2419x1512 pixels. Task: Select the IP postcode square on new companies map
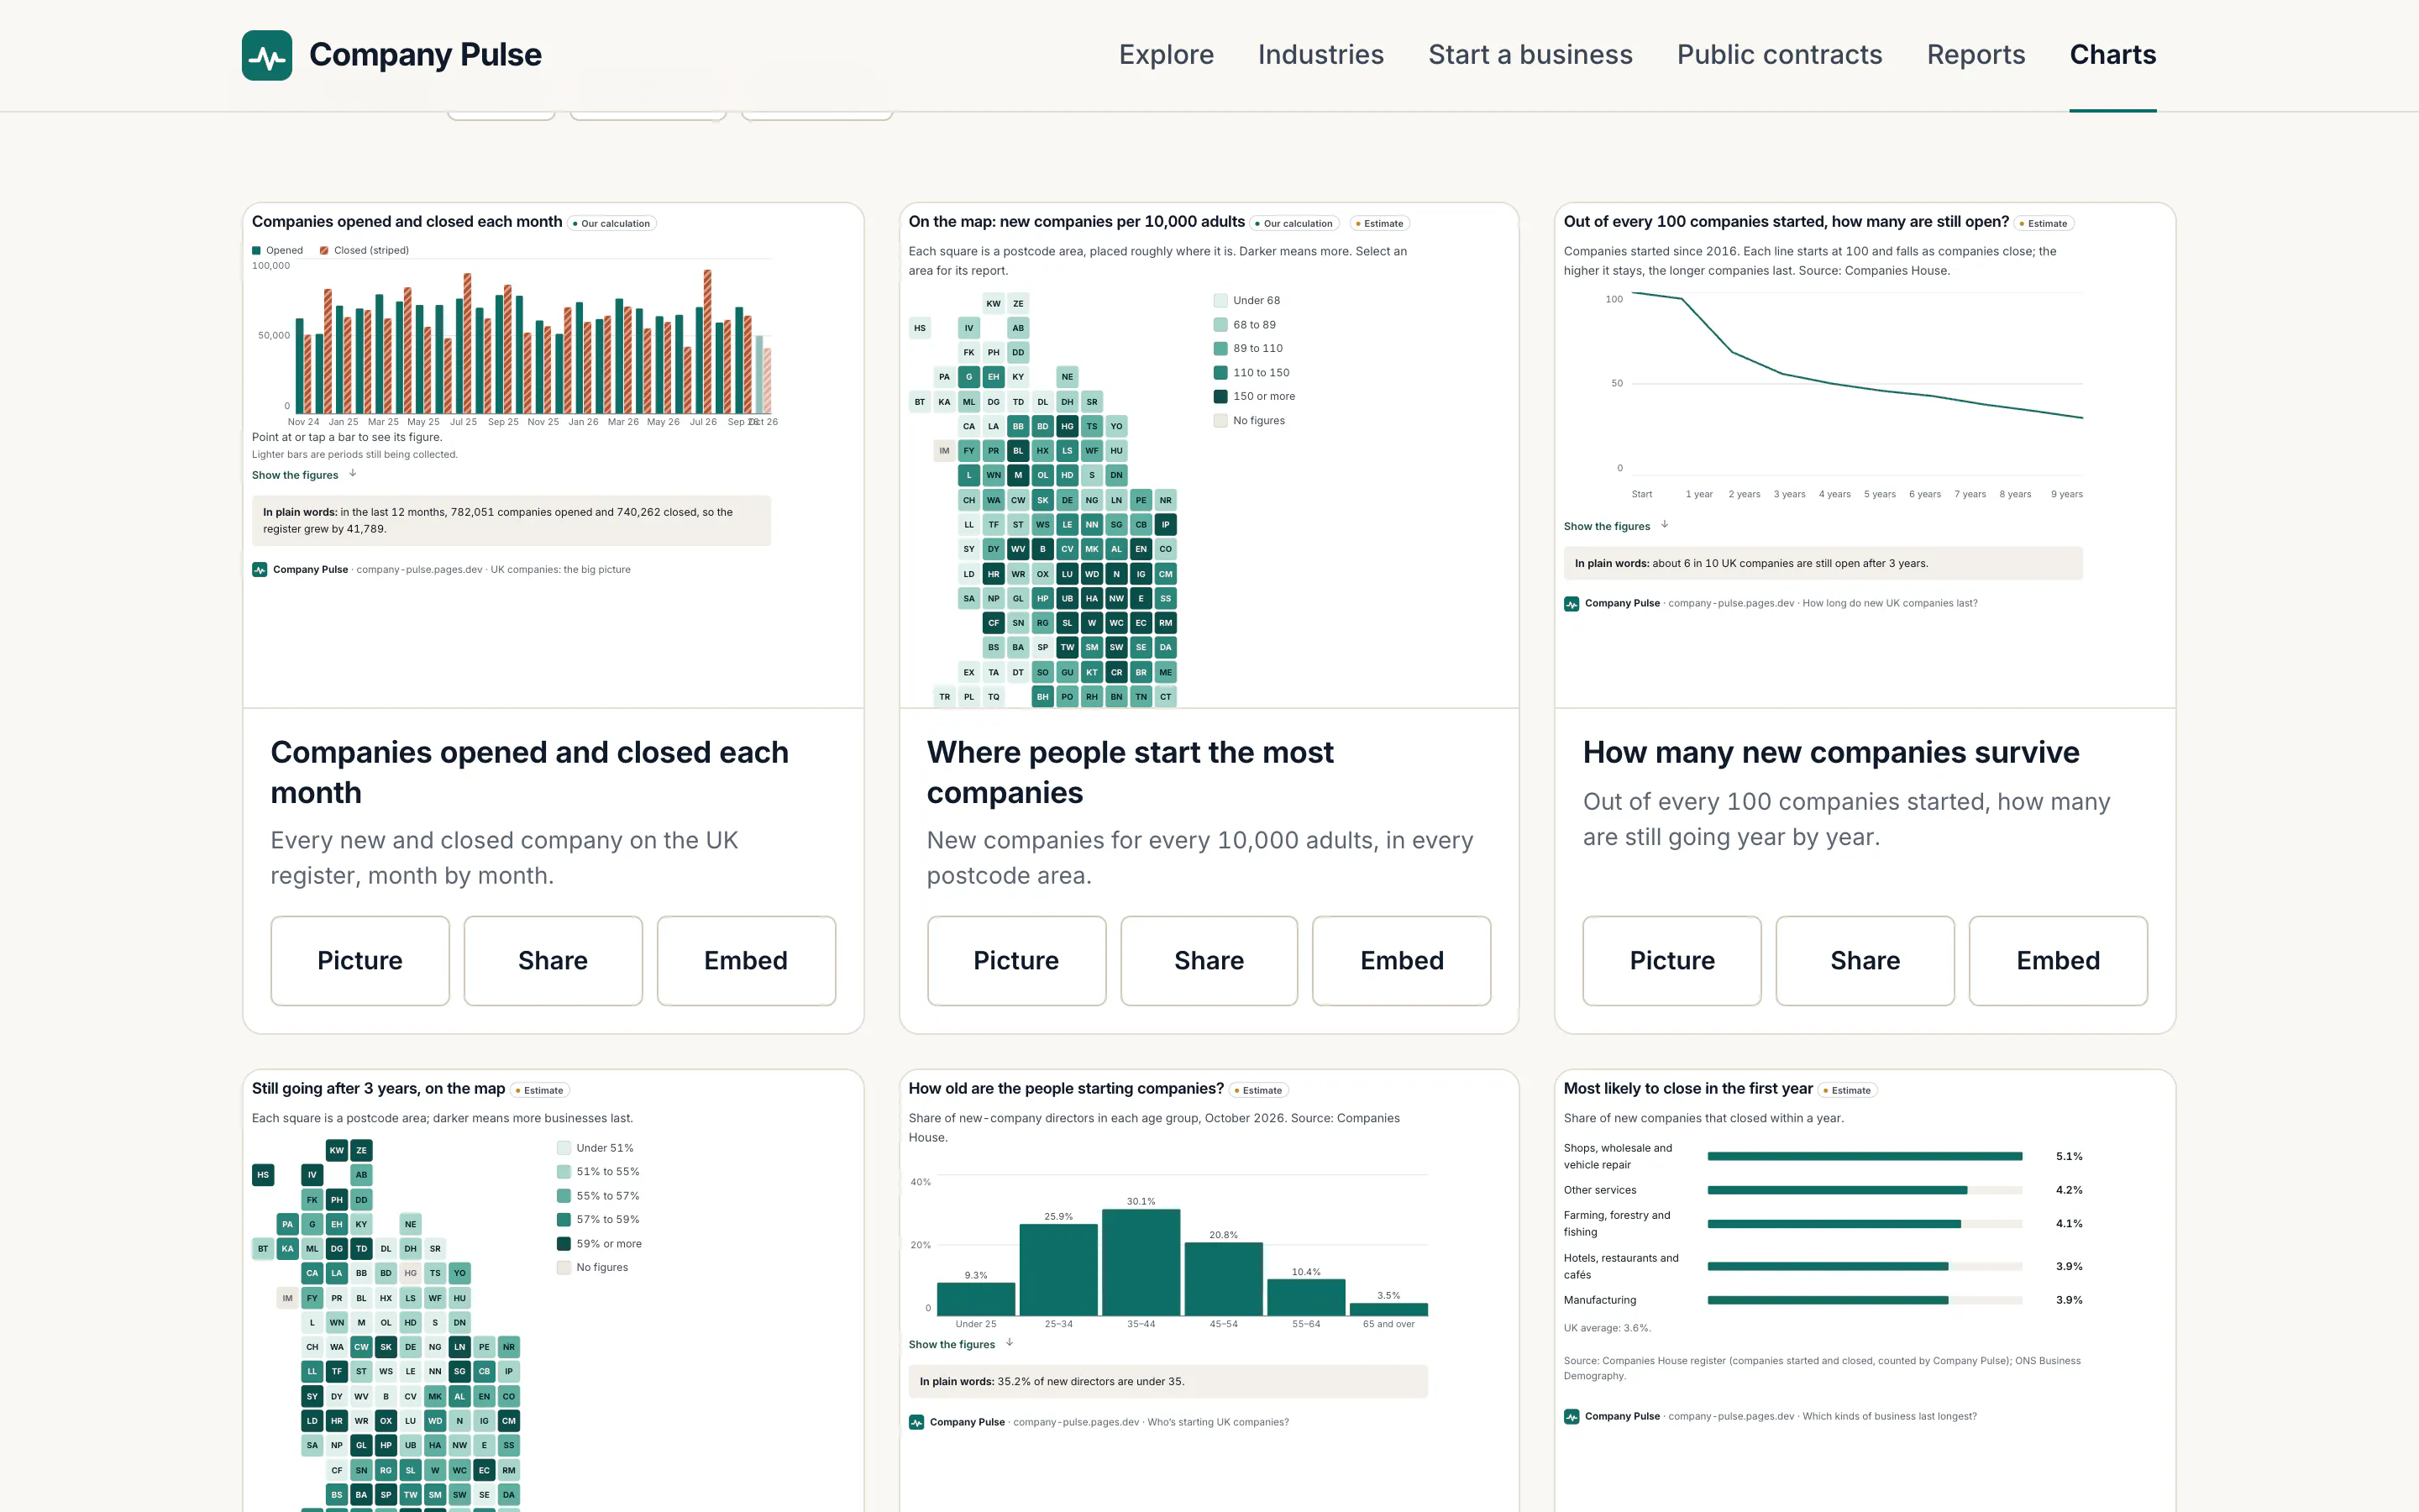click(1166, 524)
